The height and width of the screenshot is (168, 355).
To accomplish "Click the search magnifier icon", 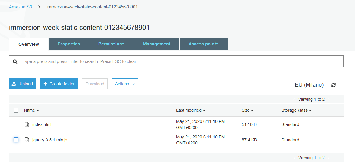I will click(15, 61).
